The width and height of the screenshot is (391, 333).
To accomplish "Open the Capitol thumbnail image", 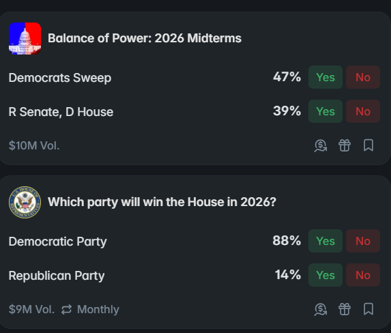I will (25, 38).
